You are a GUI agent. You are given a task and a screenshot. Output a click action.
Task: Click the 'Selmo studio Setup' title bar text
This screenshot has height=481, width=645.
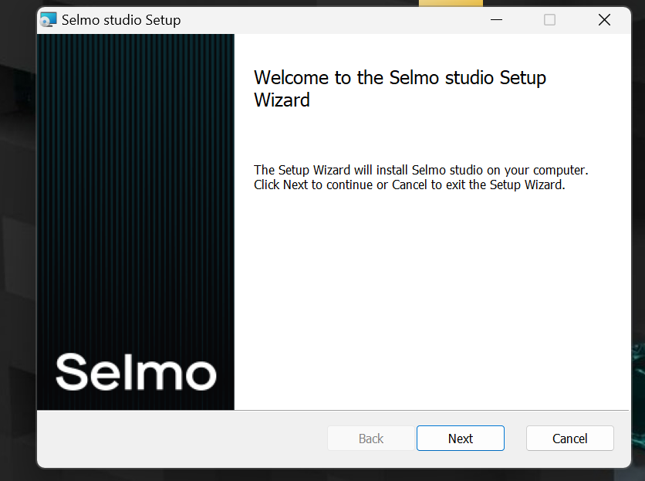coord(121,20)
